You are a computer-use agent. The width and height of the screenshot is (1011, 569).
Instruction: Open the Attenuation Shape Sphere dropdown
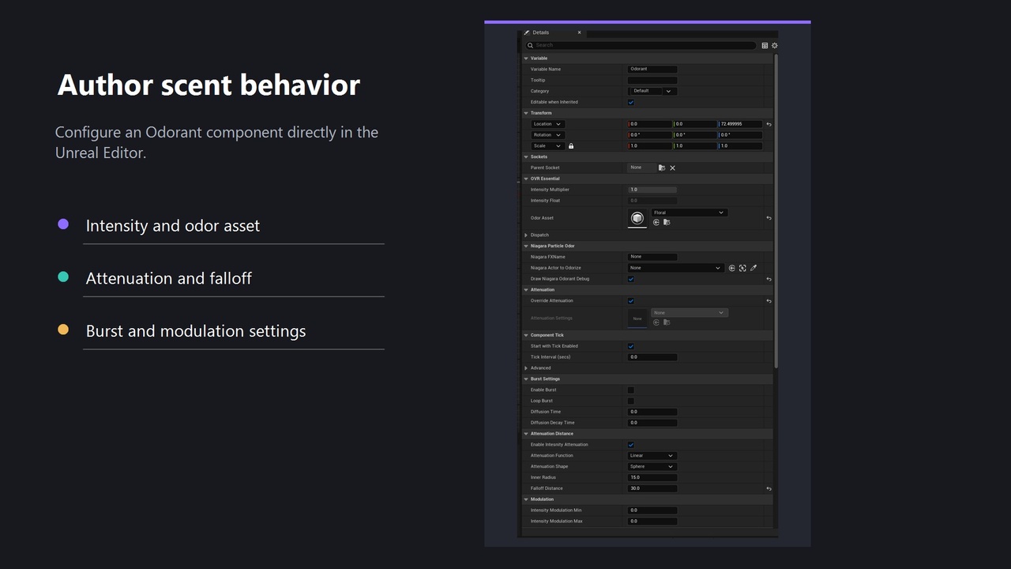coord(652,467)
